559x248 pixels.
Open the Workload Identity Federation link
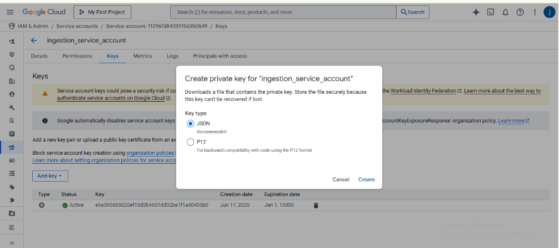[423, 91]
